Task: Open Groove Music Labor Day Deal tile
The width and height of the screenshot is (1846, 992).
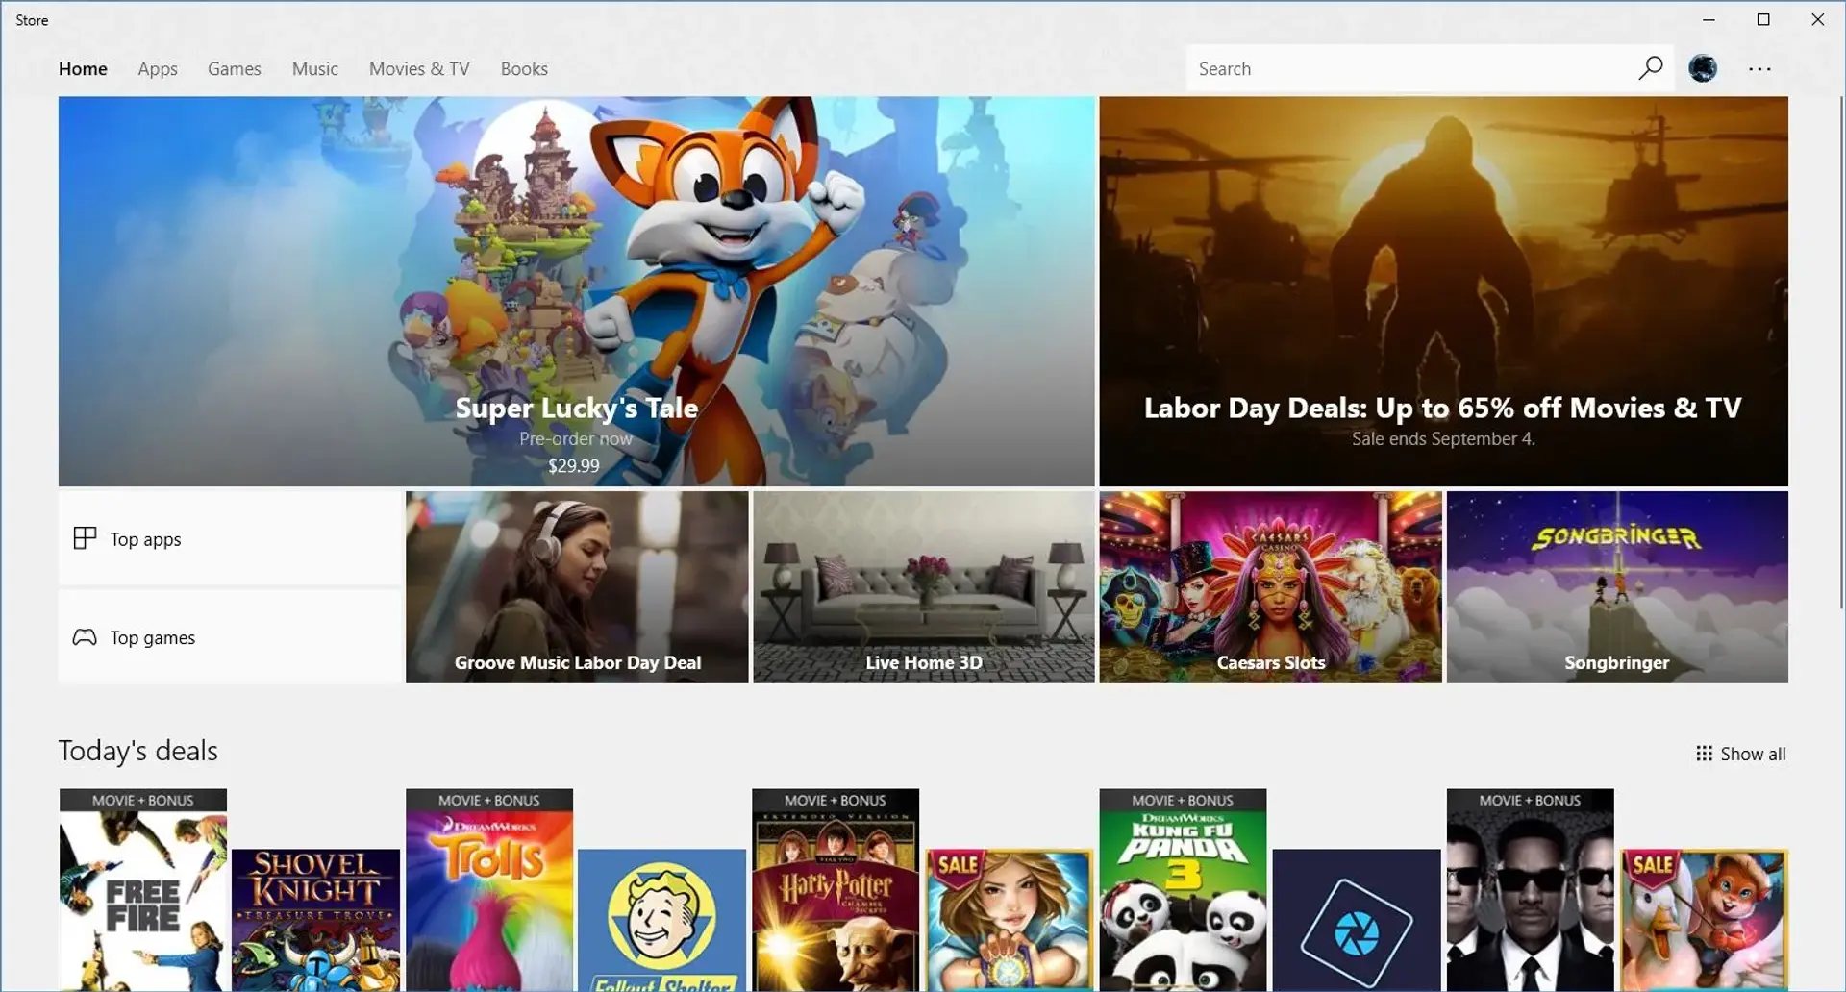Action: pos(577,587)
